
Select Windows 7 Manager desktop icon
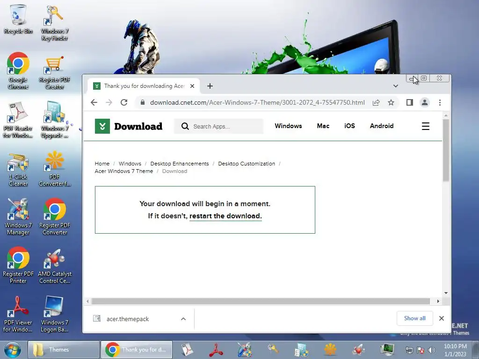point(18,217)
